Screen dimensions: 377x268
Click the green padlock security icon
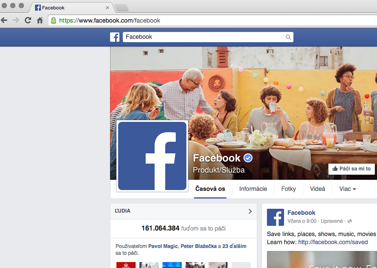click(x=53, y=20)
